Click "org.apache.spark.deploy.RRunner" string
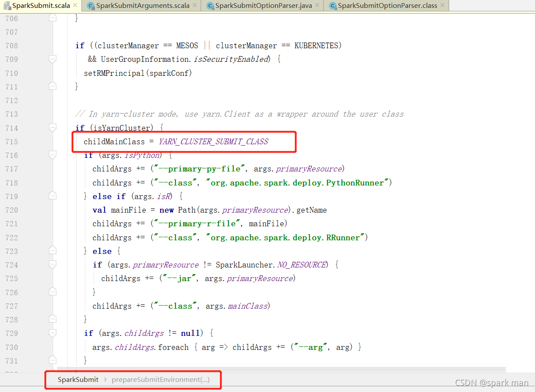The width and height of the screenshot is (535, 392). [285, 237]
